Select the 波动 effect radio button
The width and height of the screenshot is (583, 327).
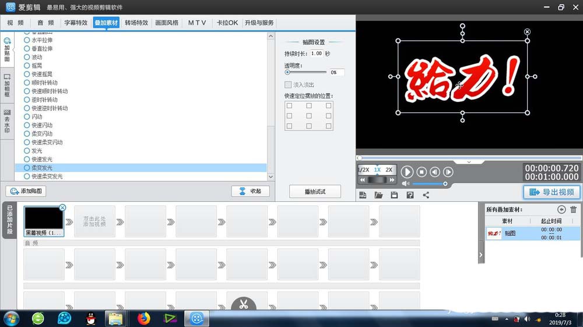[x=27, y=57]
